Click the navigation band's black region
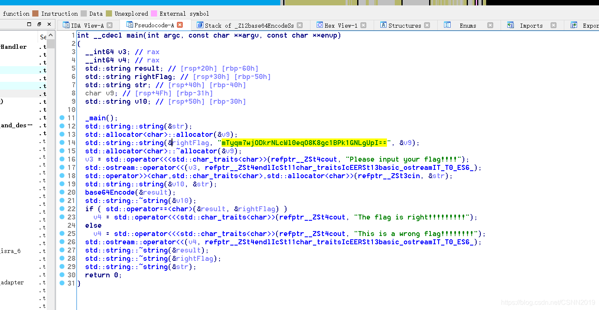The width and height of the screenshot is (599, 310). (542, 2)
